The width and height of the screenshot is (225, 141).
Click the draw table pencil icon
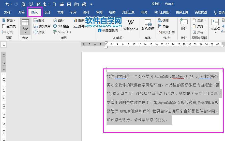point(38,4)
